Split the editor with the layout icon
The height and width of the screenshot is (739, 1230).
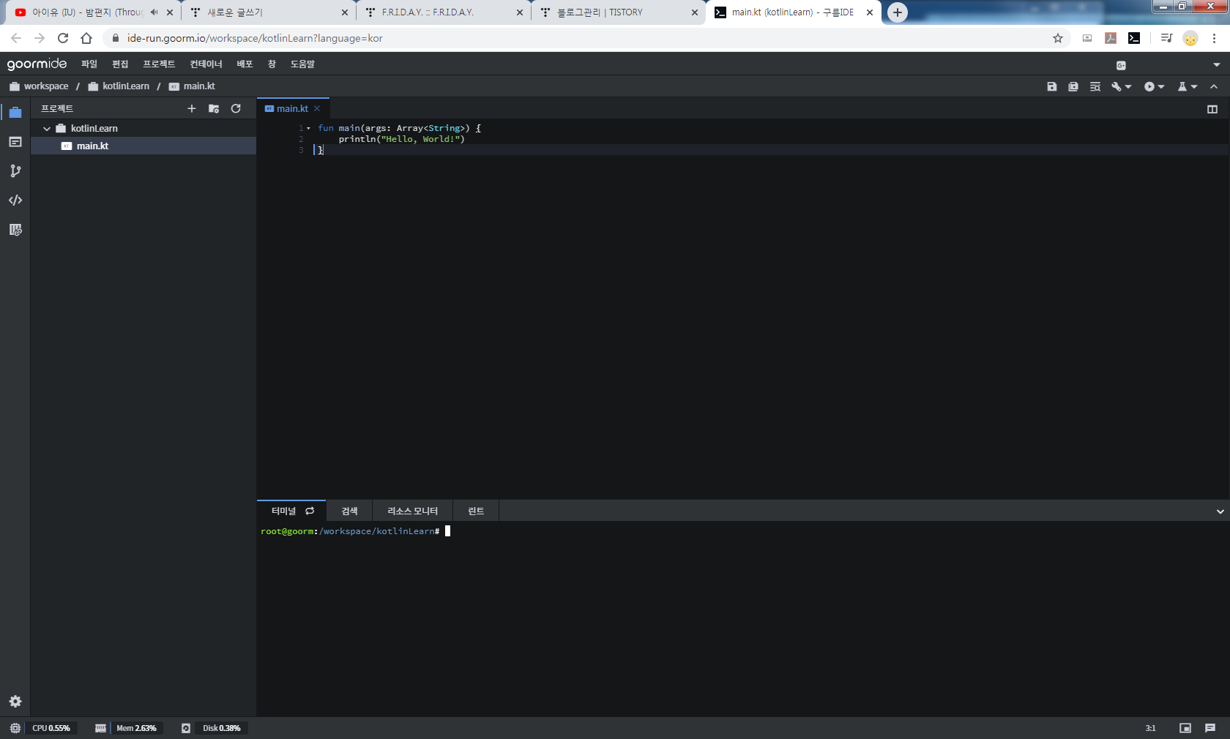pyautogui.click(x=1212, y=109)
